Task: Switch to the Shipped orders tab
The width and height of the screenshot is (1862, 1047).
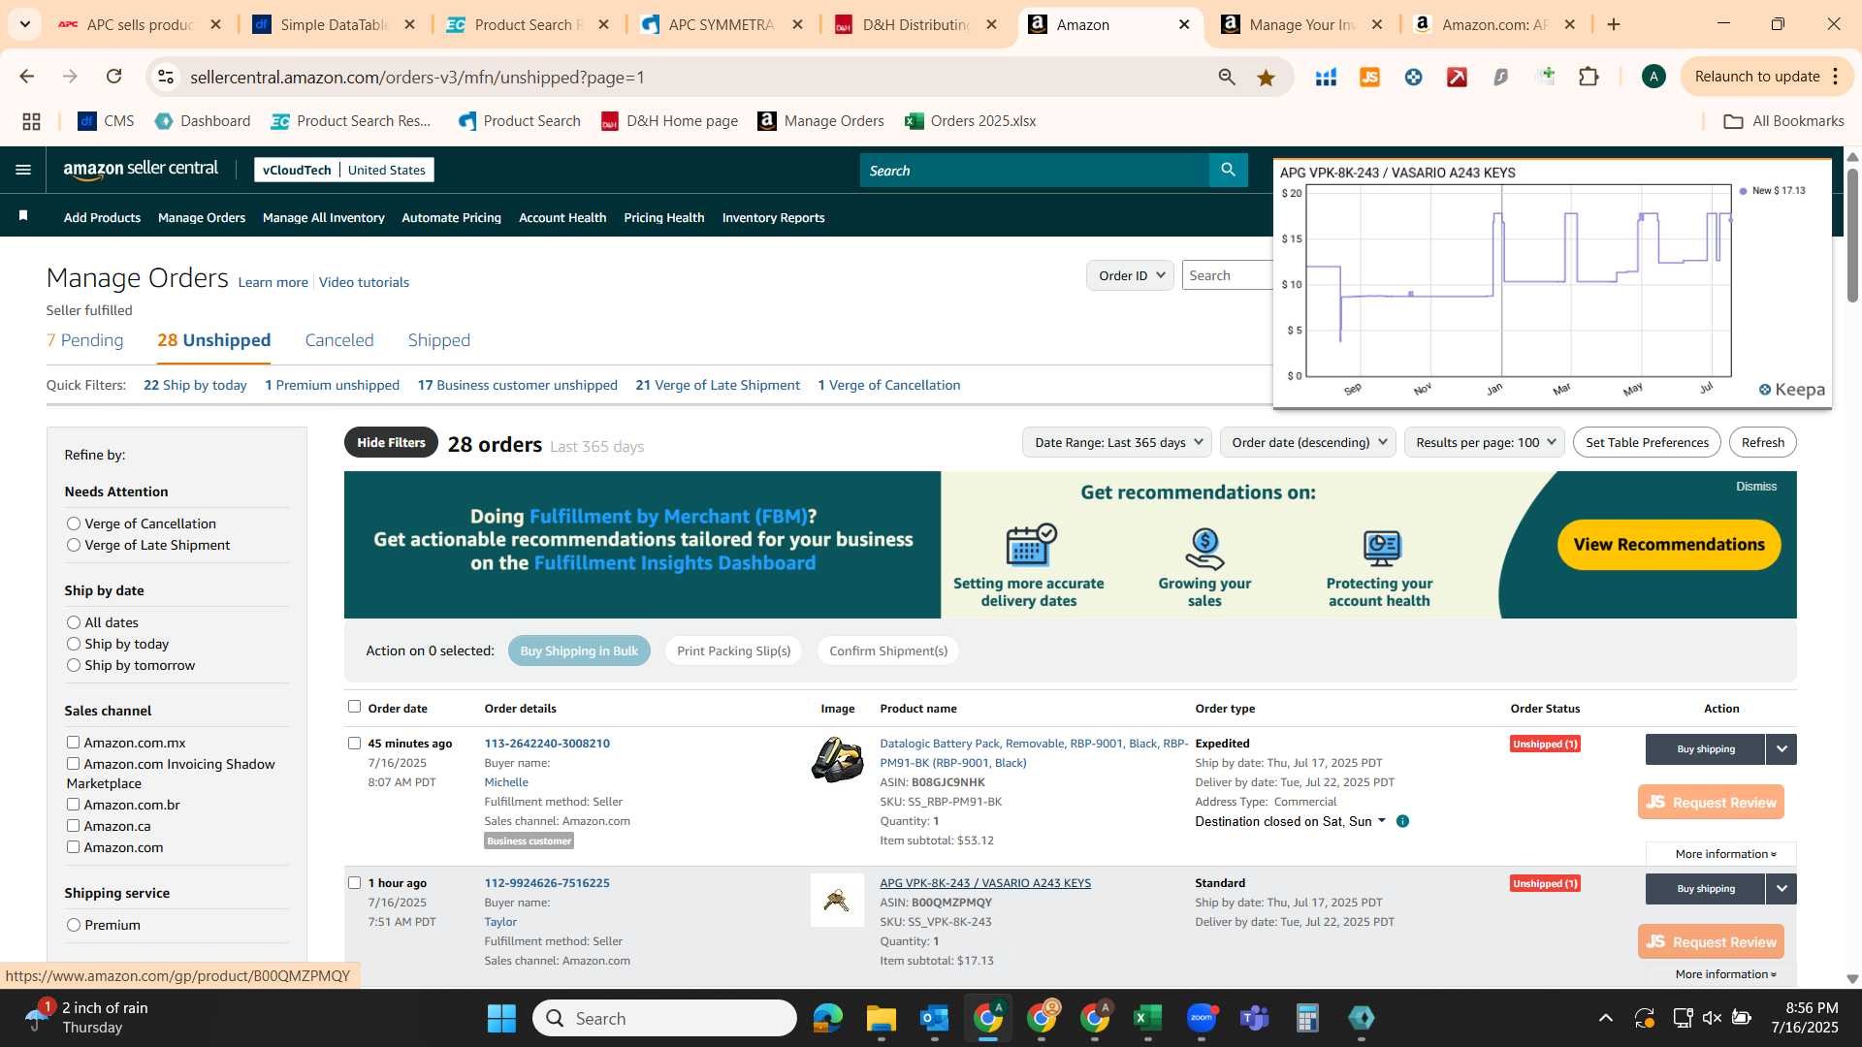Action: coord(438,340)
